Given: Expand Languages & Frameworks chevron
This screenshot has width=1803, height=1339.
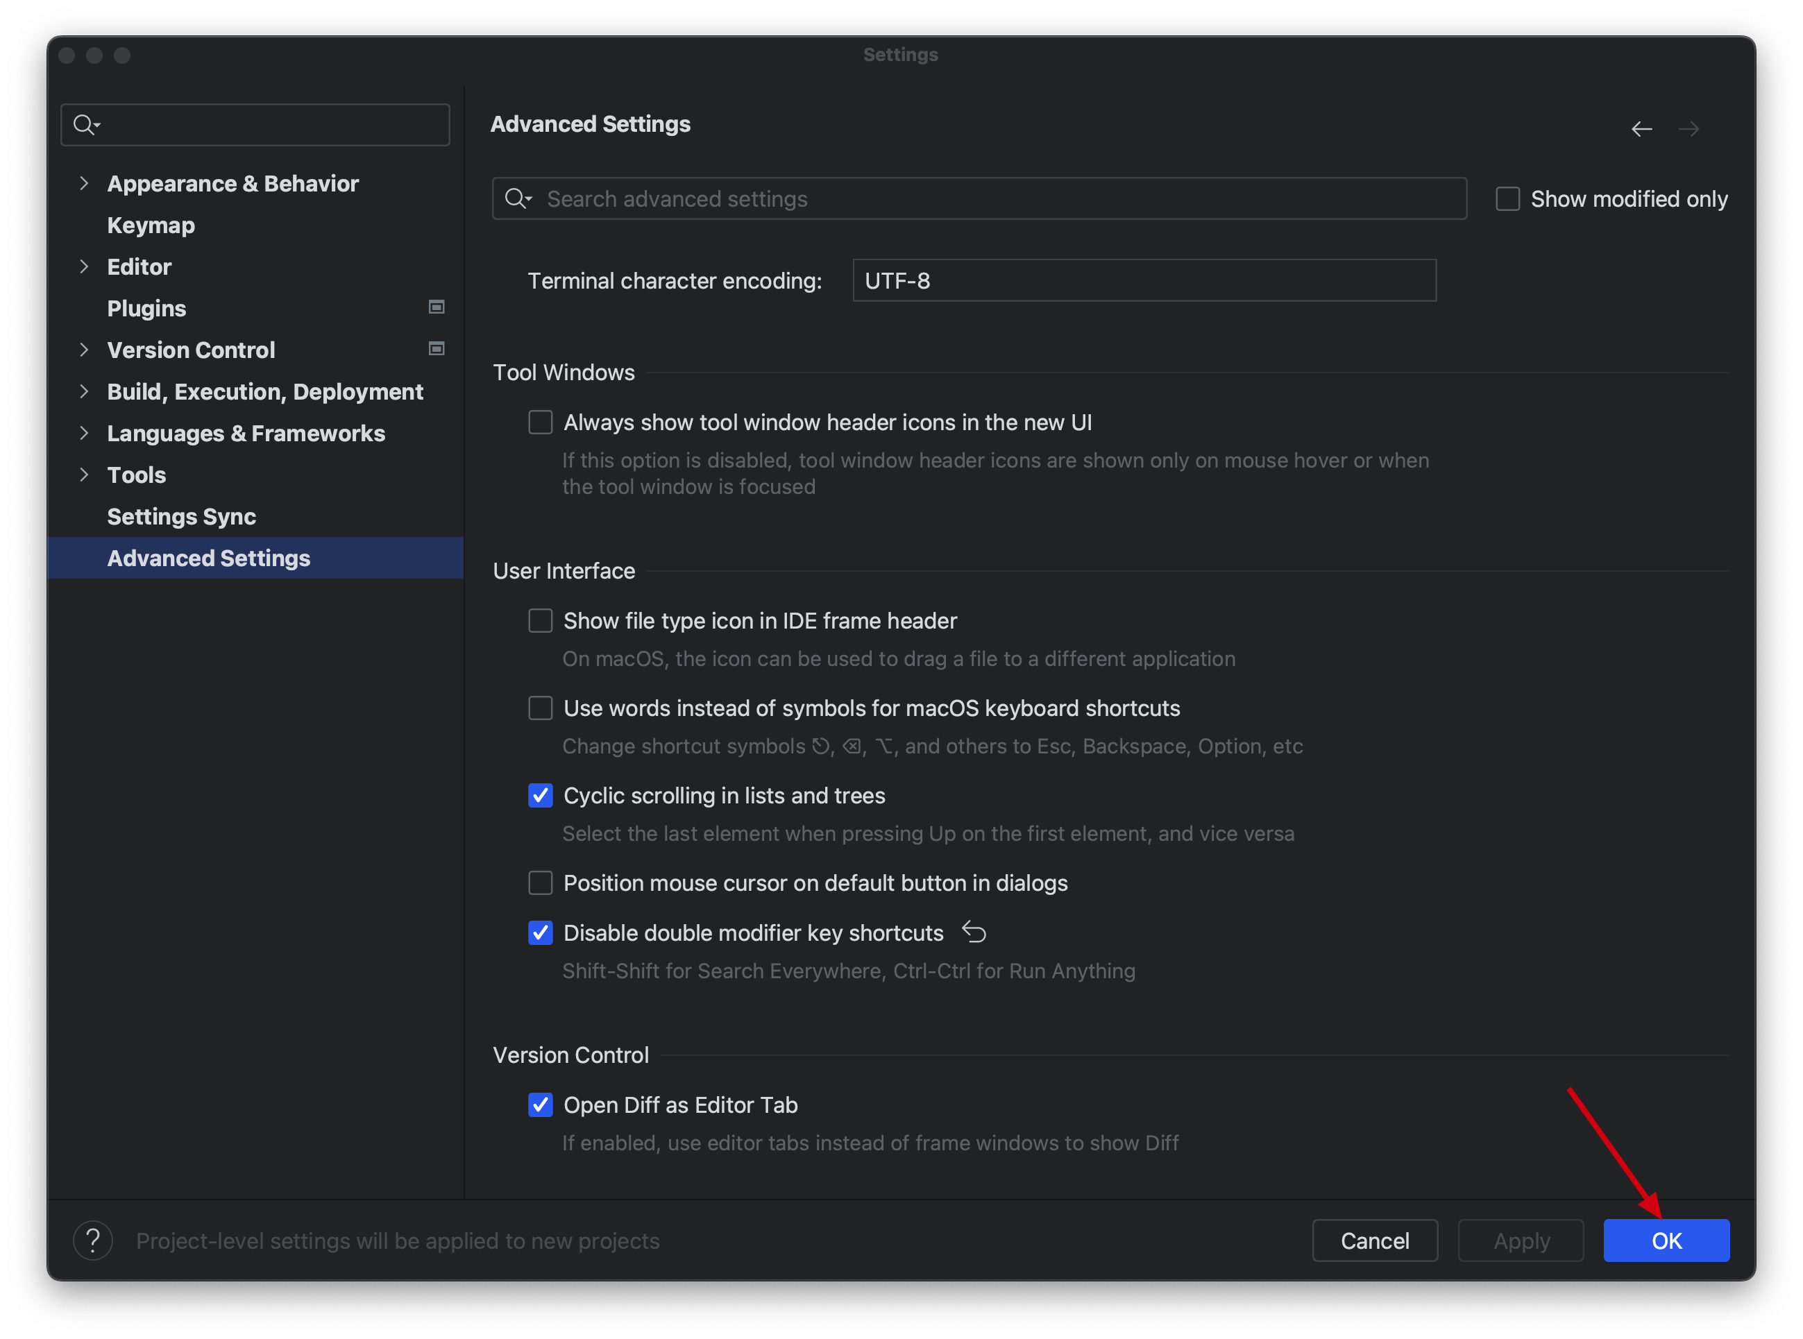Looking at the screenshot, I should click(83, 433).
